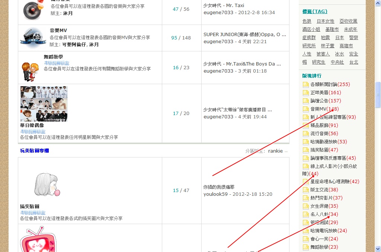381x252 pixels.
Task: Open 正咩美眉(161) in forum ranking
Action: (326, 93)
